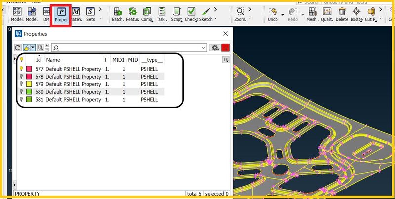Click the 'total 5' status text

(194, 194)
